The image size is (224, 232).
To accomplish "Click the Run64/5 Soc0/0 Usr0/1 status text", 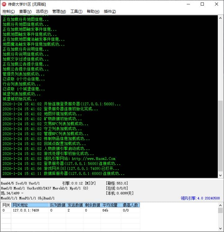I will [20, 183].
